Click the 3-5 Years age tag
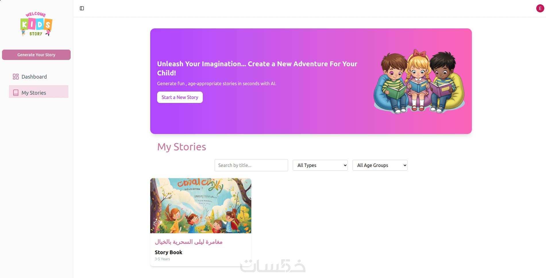The image size is (546, 278). (162, 259)
